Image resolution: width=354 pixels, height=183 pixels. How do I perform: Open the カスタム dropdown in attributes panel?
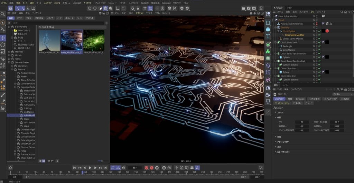coord(342,94)
